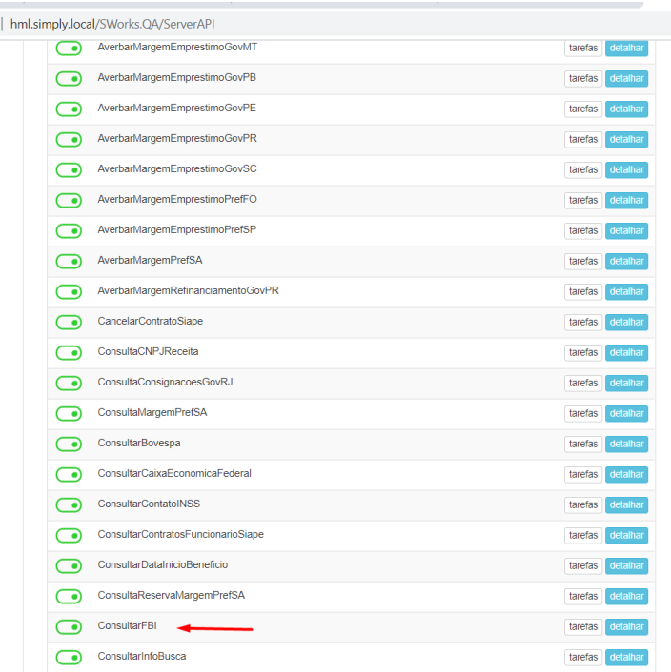Toggle the AverbarMargemEmprestimoGovPR switch

(69, 140)
